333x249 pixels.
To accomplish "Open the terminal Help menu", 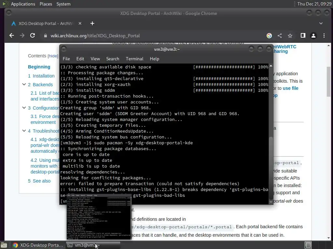I will point(154,59).
